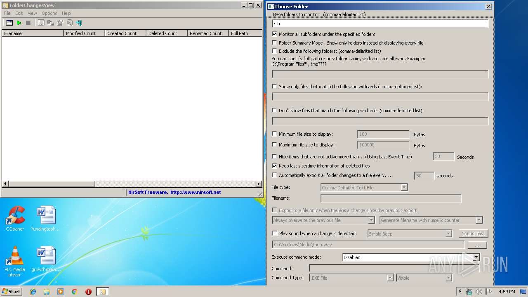This screenshot has width=528, height=297.
Task: Start monitoring with green play icon
Action: click(x=19, y=23)
